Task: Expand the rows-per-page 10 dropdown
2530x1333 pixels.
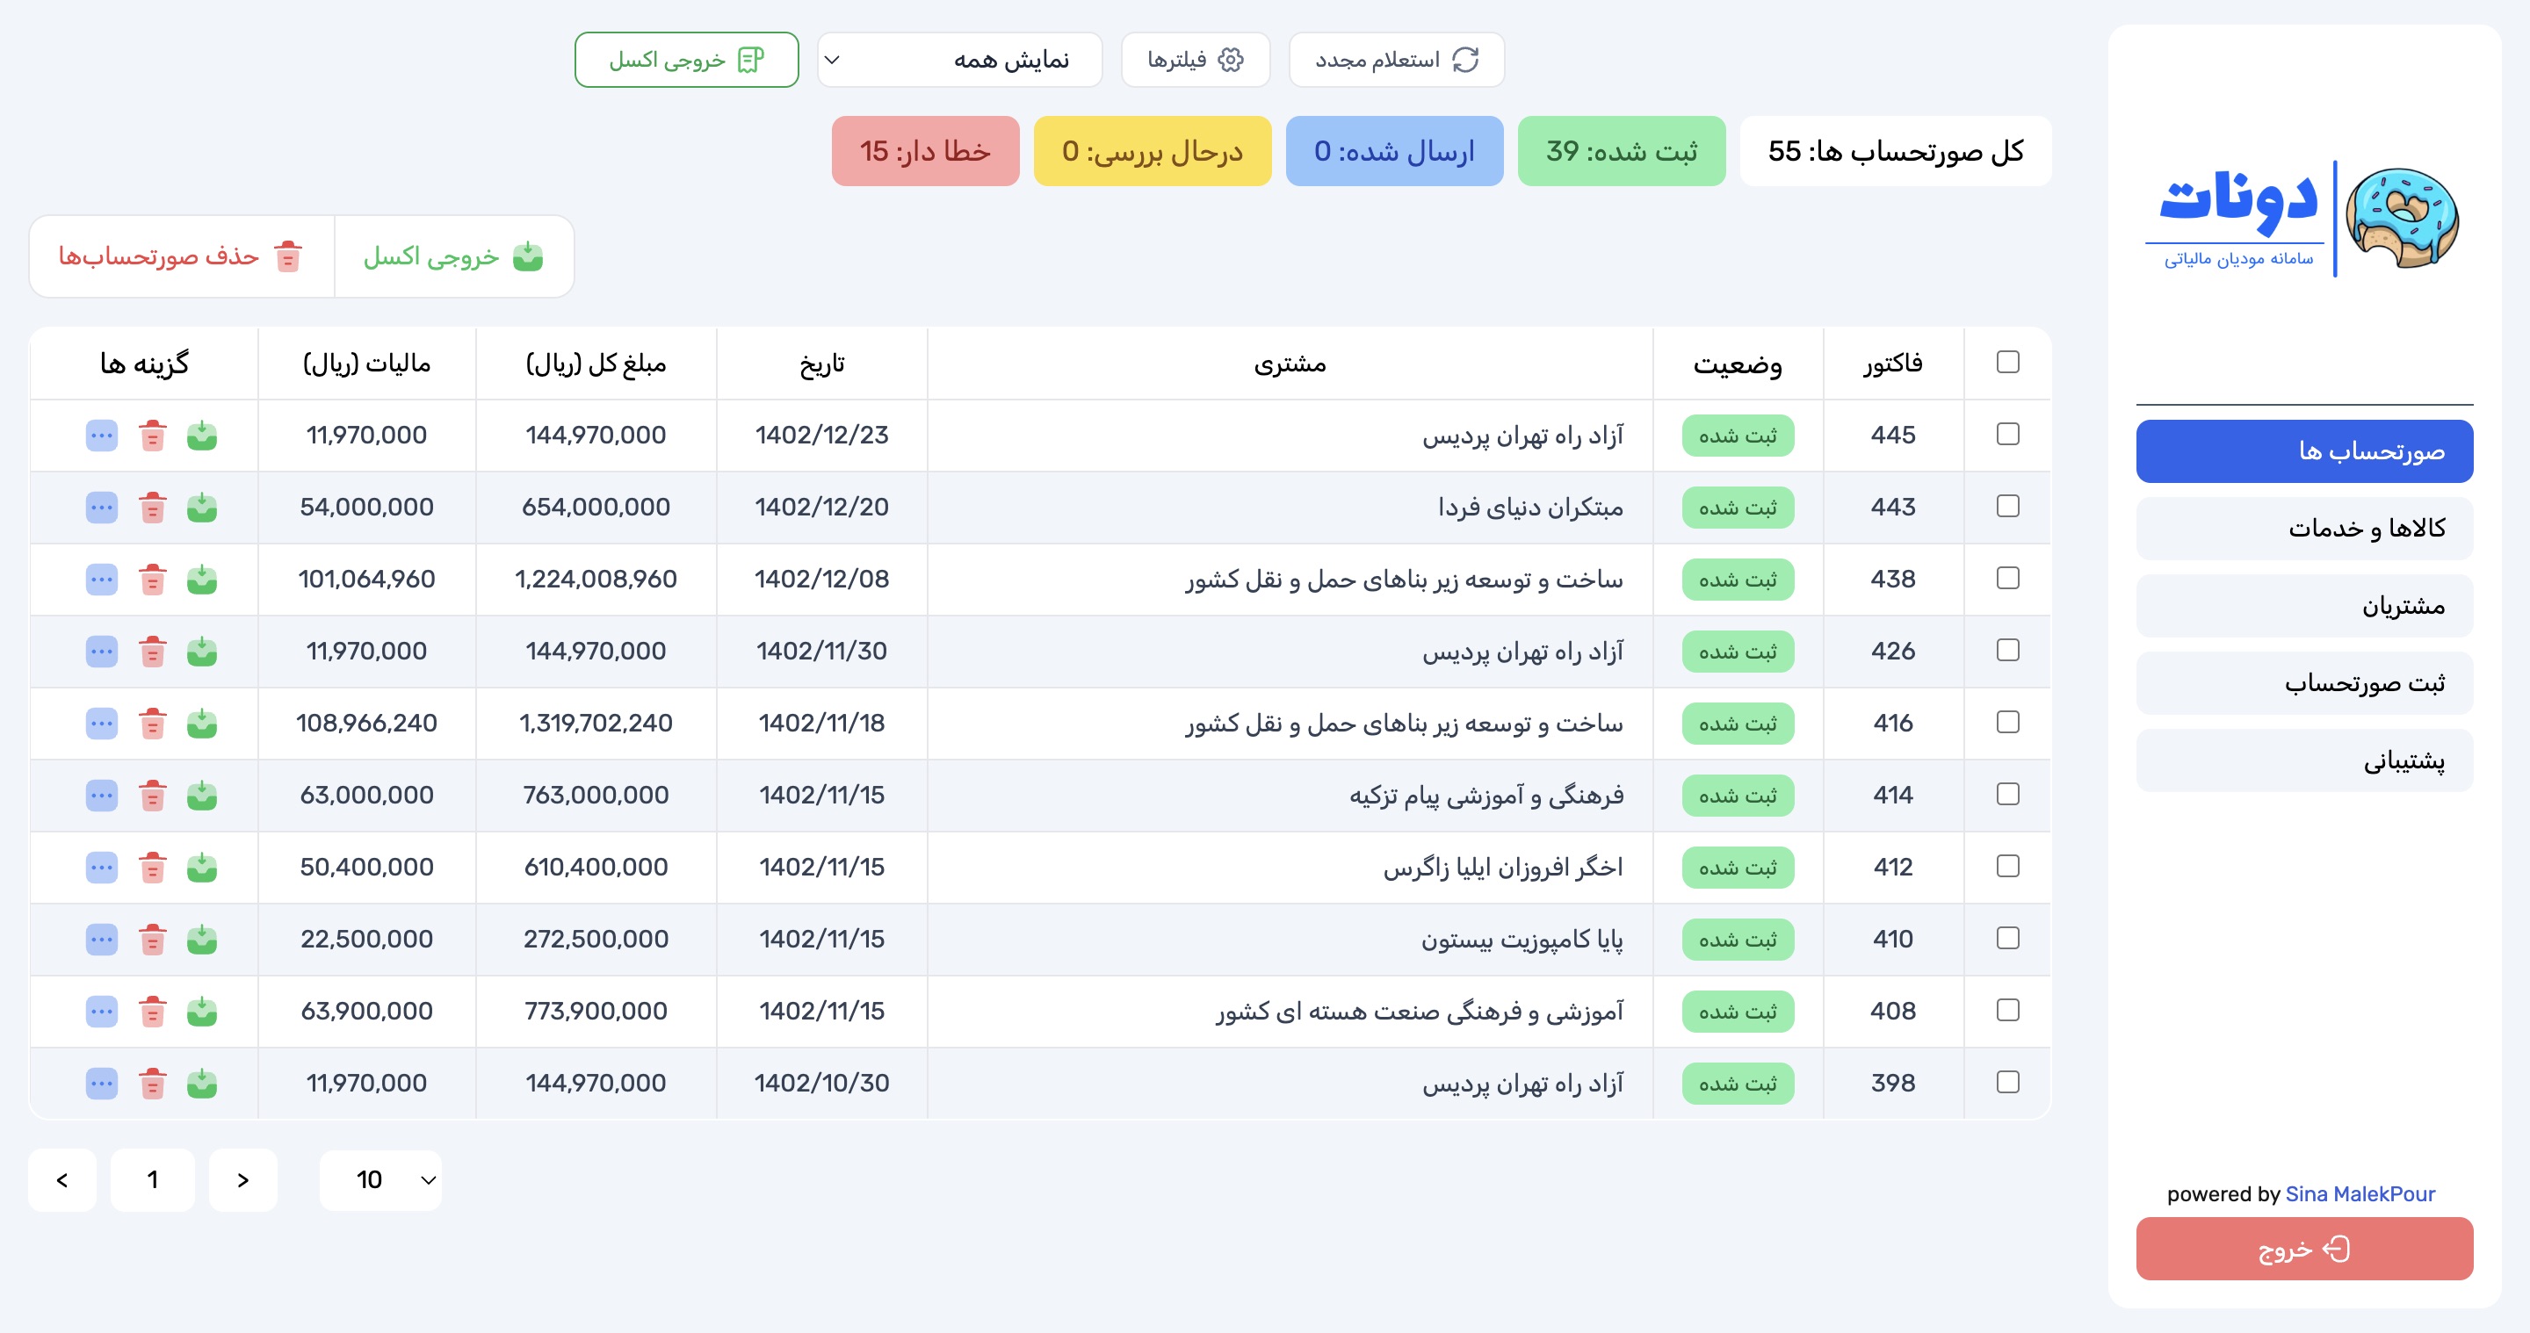Action: [381, 1180]
